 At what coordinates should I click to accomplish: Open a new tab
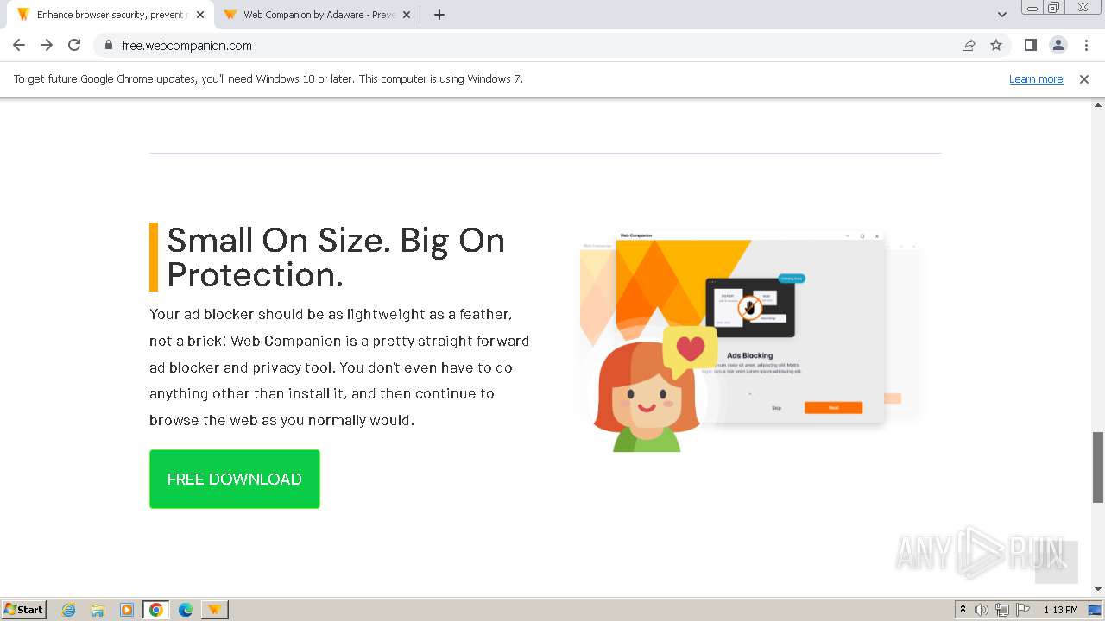[439, 15]
